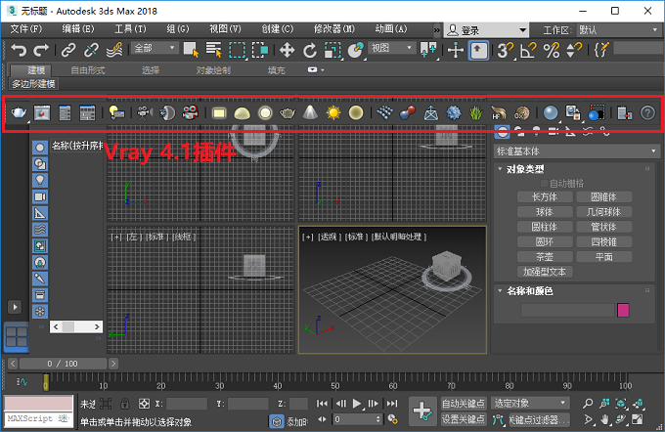Viewport: 665px width, 432px height.
Task: Toggle the 自动栅格 checkbox
Action: 544,183
